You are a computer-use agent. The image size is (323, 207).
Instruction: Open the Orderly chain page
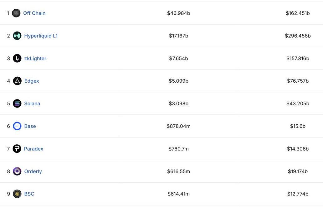coord(33,171)
